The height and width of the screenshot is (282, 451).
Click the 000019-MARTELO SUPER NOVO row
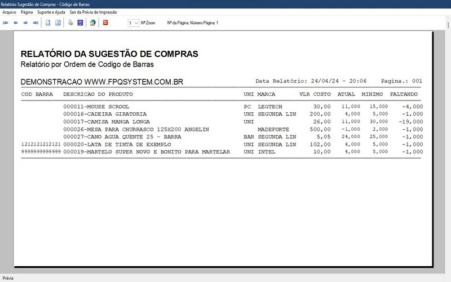click(x=147, y=152)
